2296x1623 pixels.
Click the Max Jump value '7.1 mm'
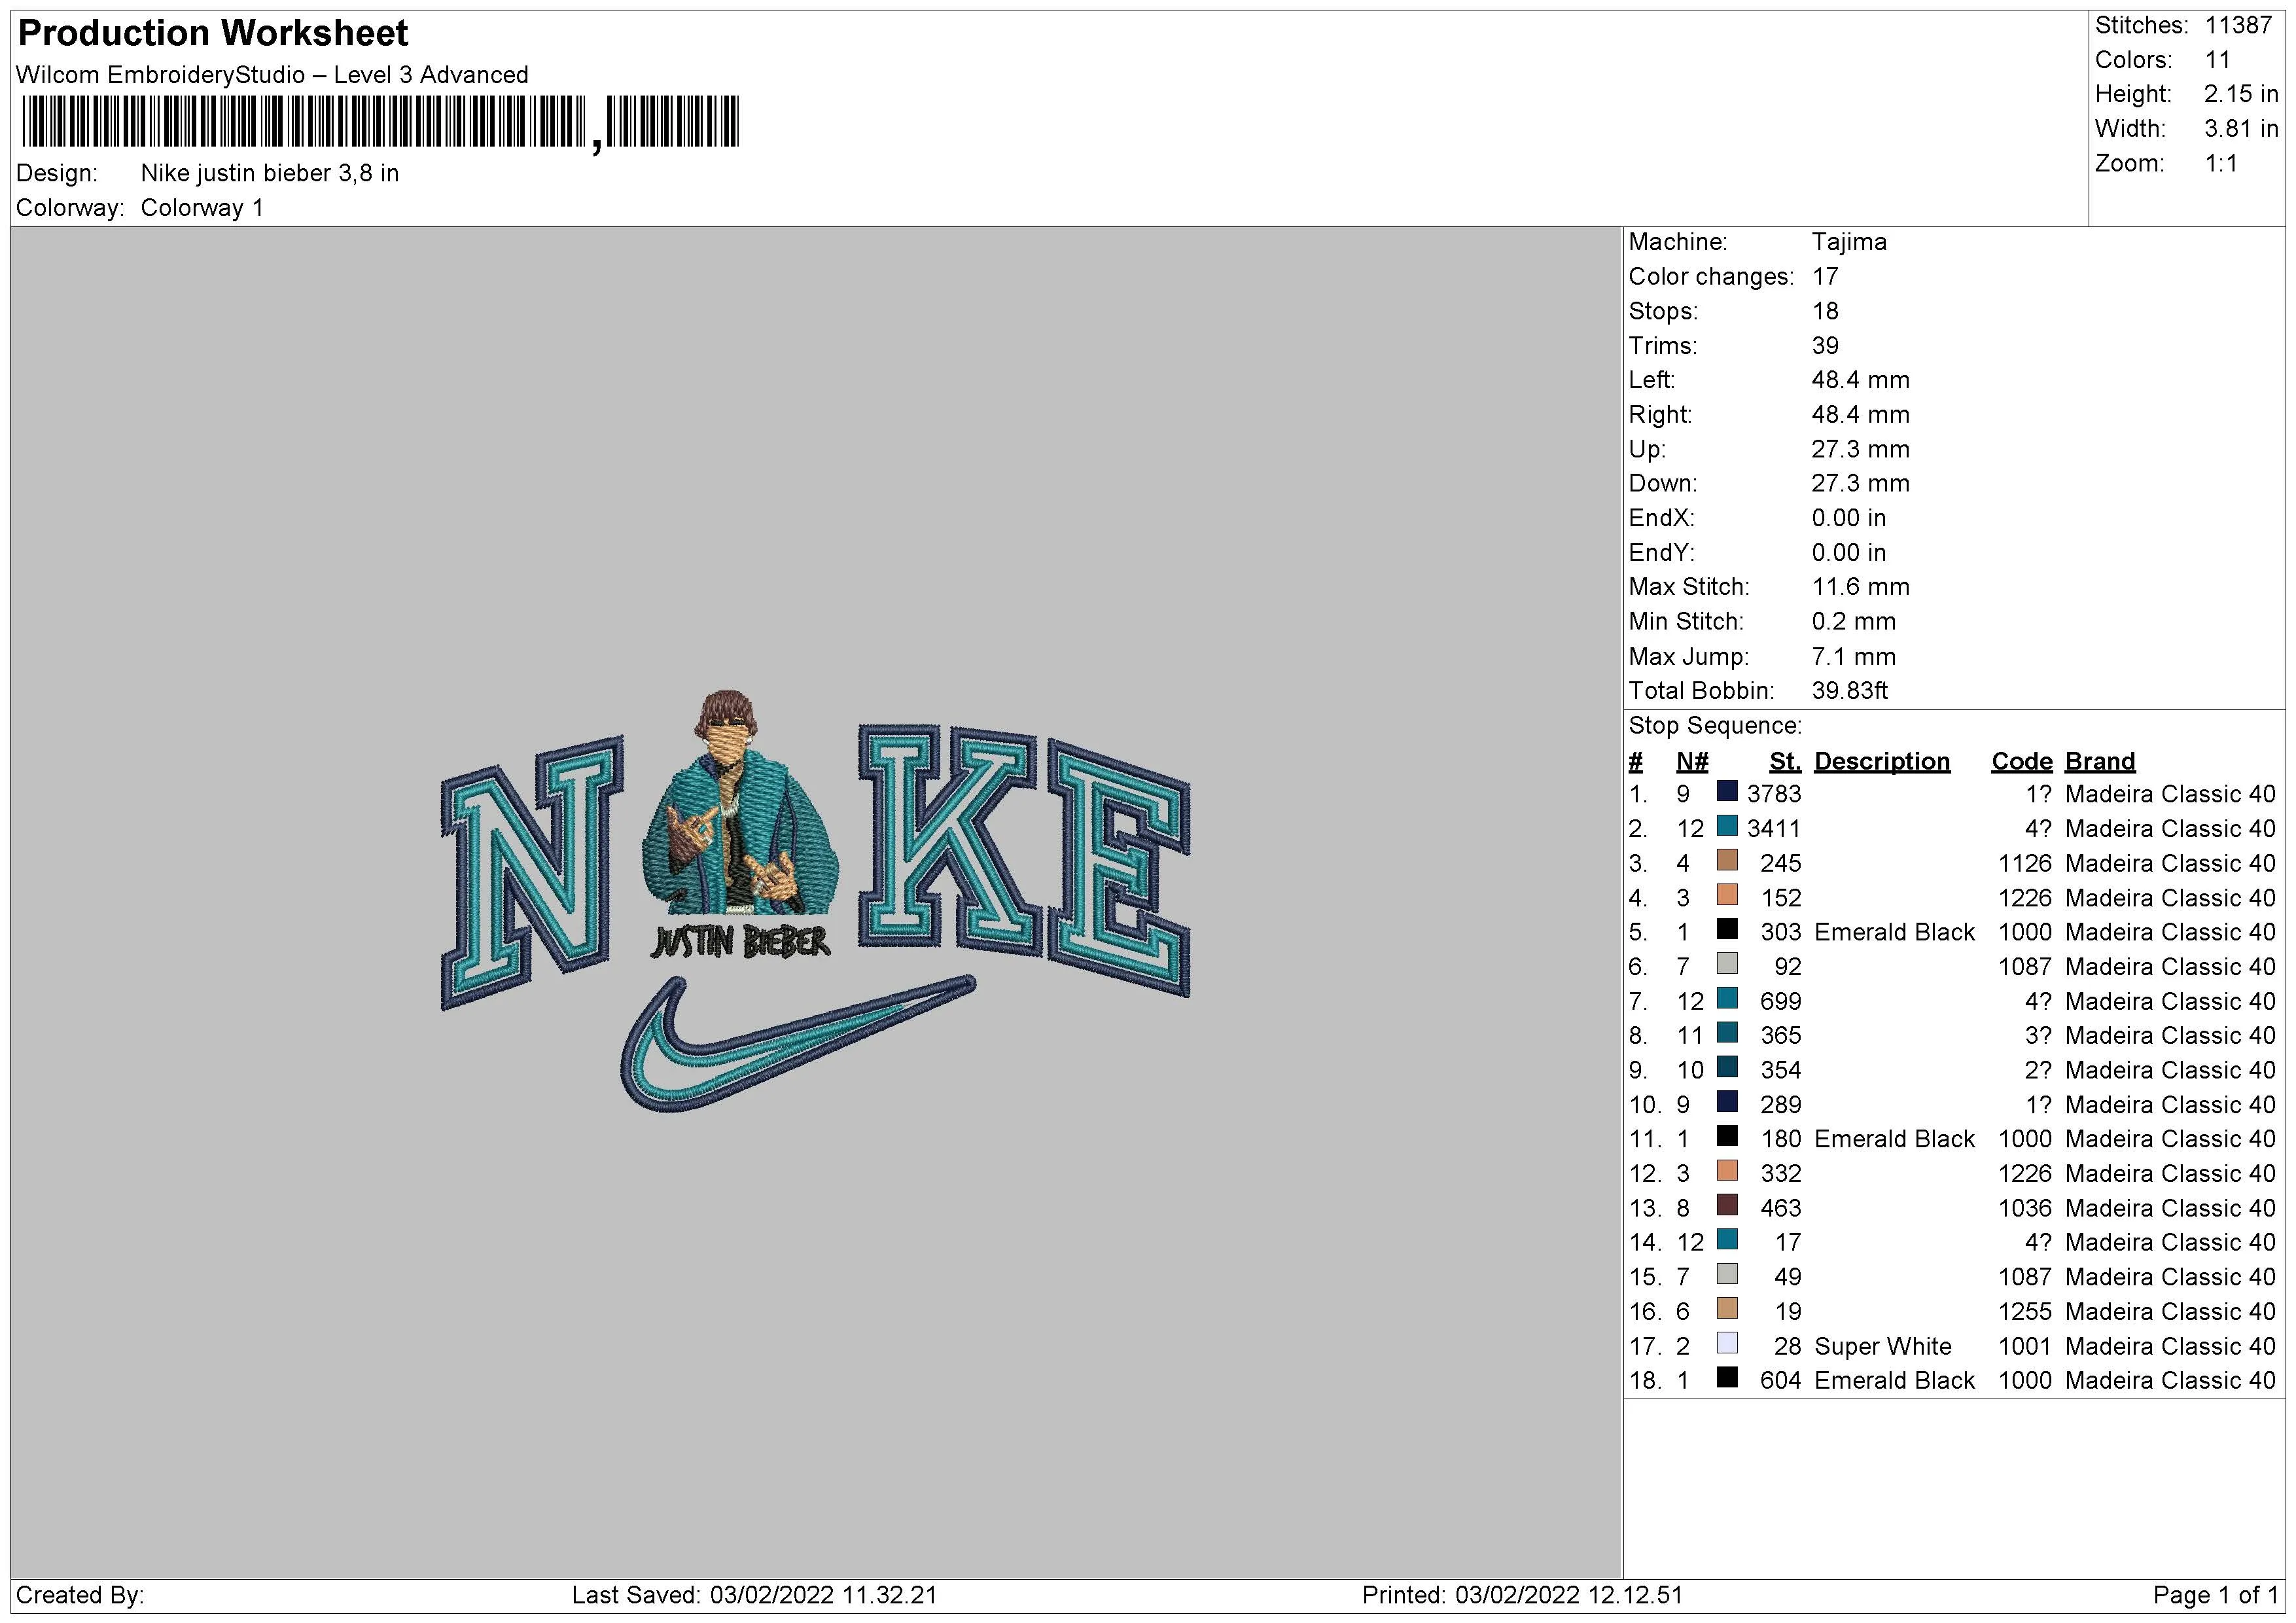click(1853, 657)
